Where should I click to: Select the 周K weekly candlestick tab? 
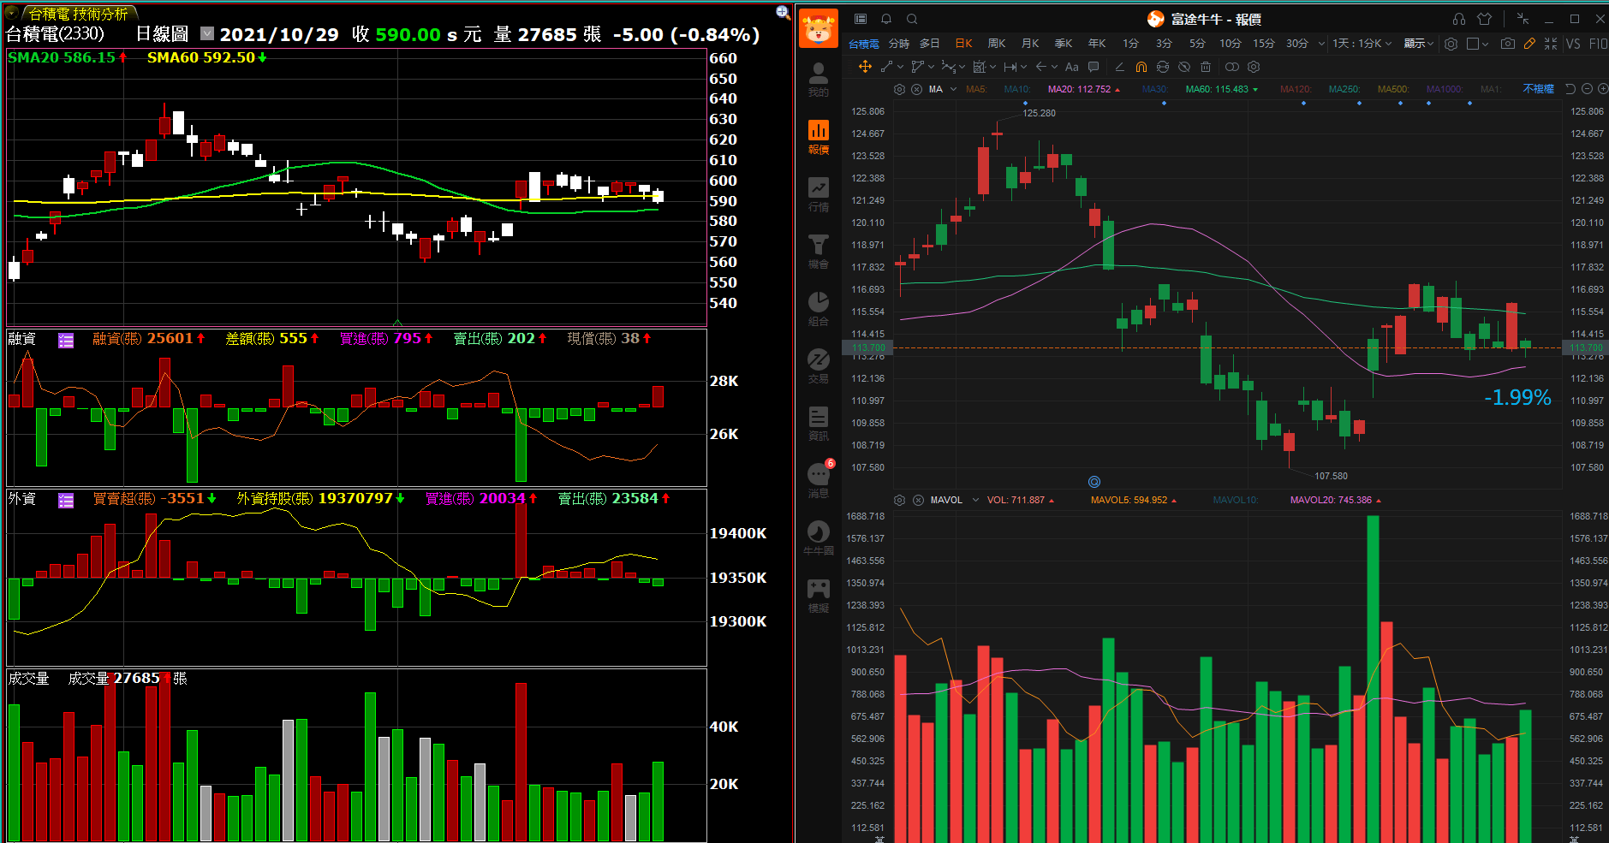[x=997, y=44]
